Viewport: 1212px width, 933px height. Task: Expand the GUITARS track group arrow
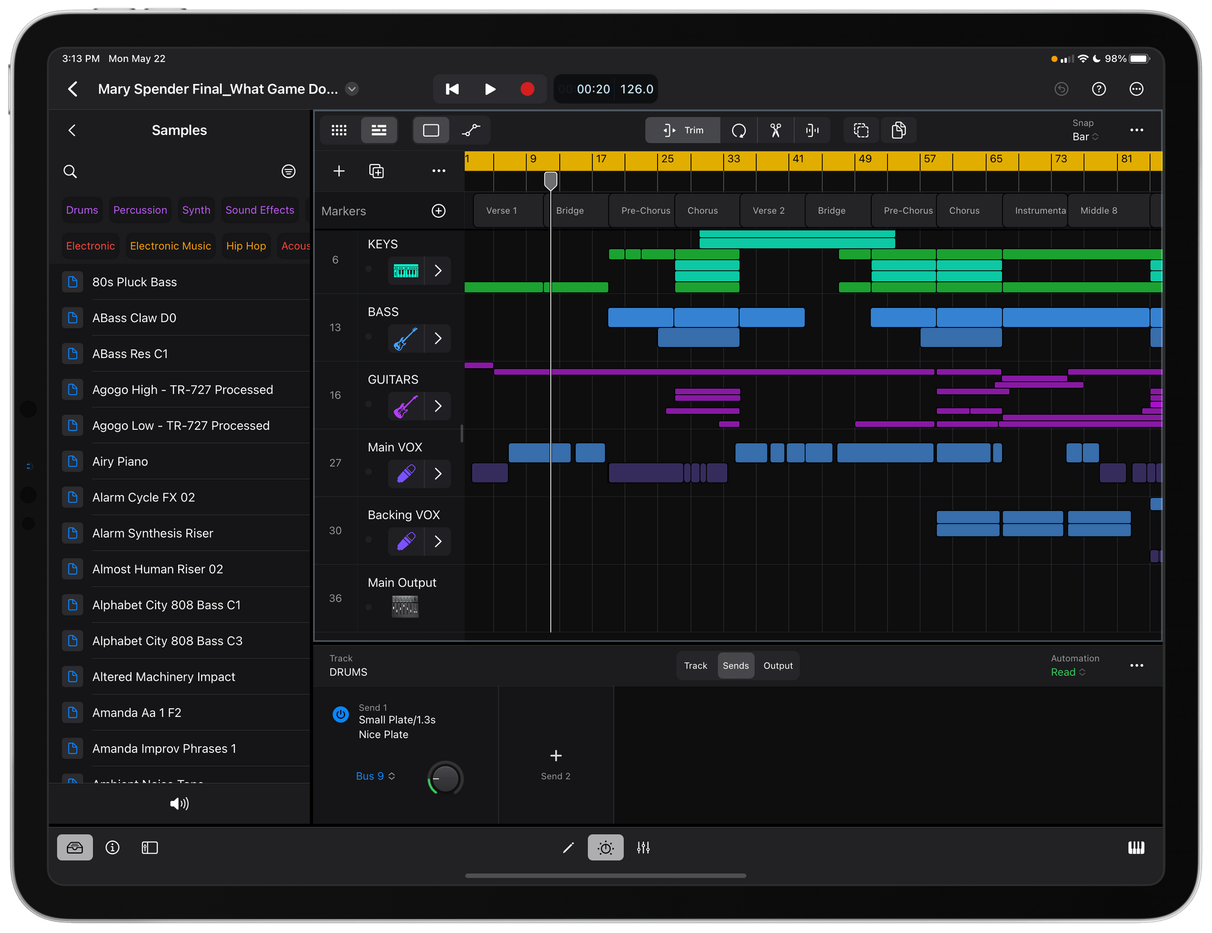coord(438,405)
